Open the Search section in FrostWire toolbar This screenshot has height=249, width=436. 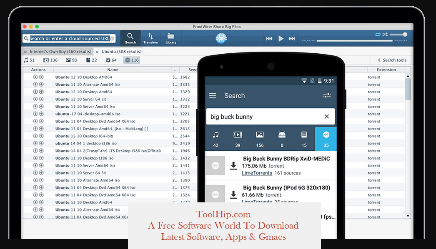(x=130, y=38)
